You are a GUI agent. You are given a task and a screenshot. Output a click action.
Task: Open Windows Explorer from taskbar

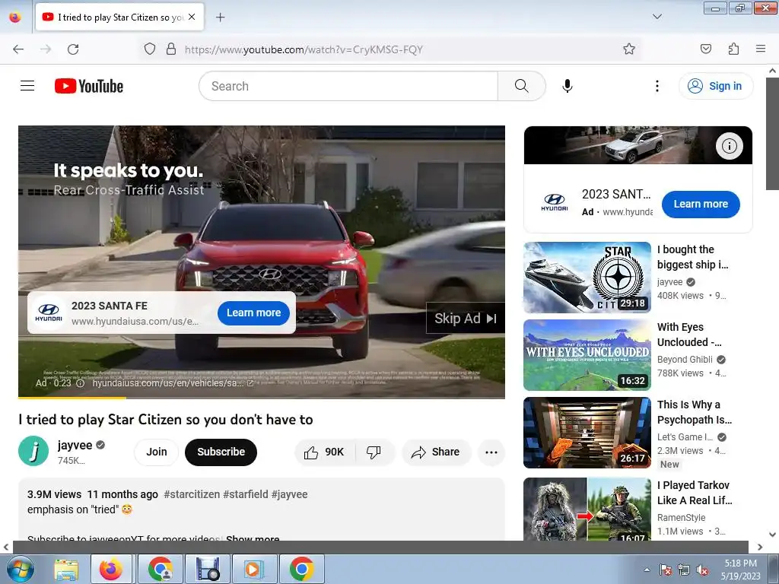(66, 569)
